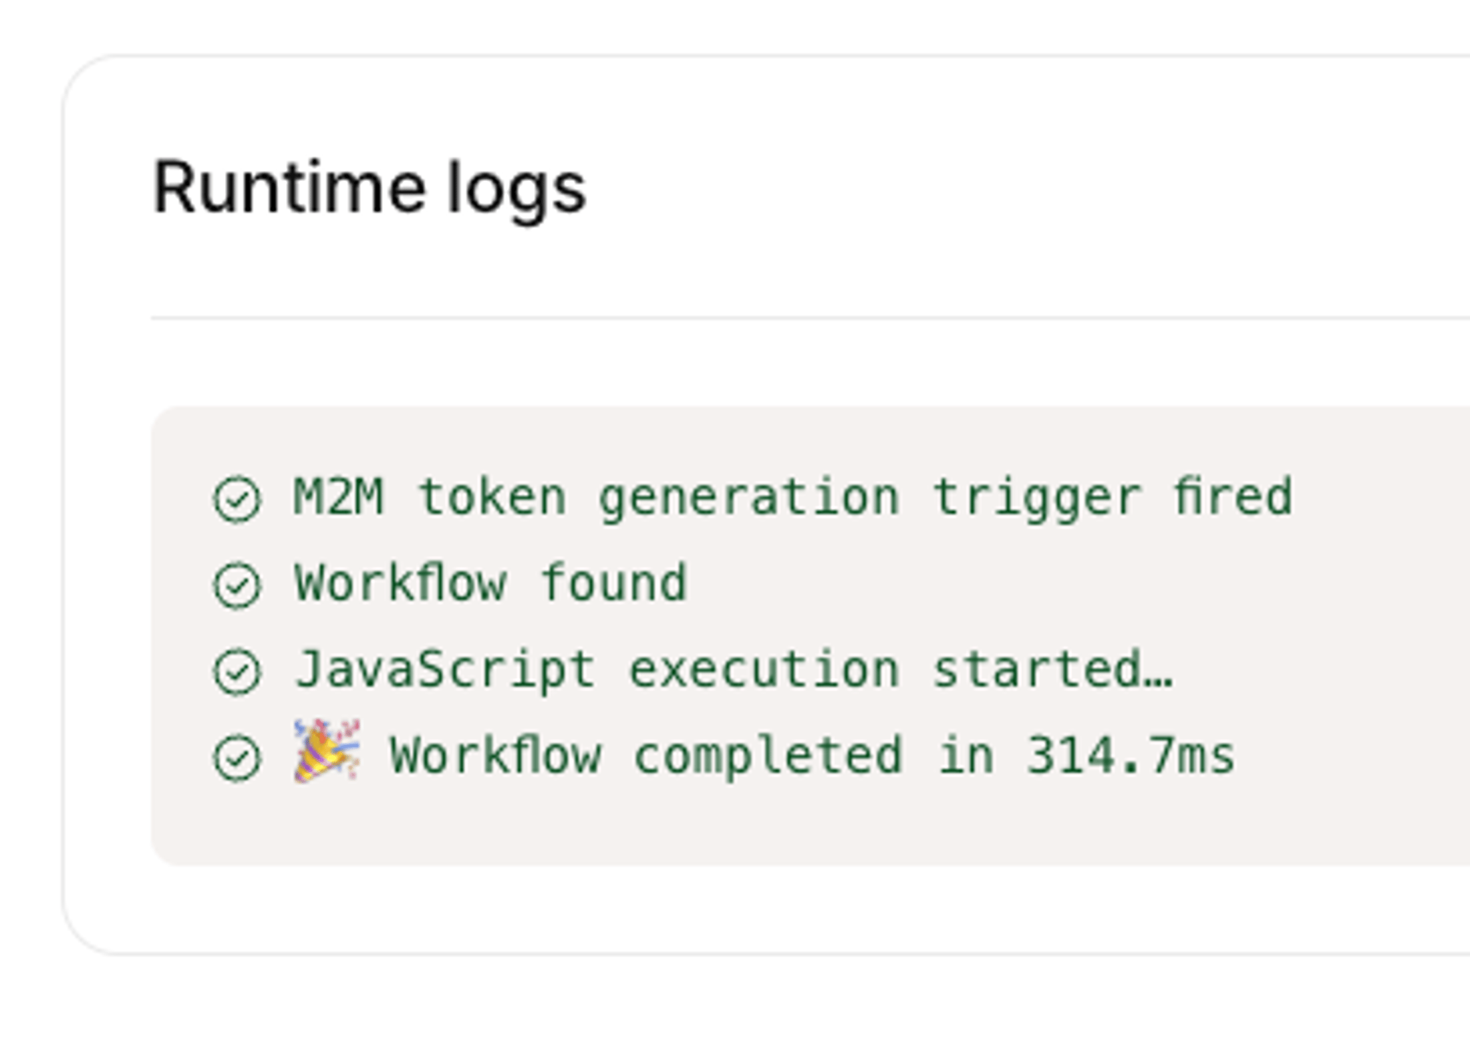1470x1053 pixels.
Task: Expand the JavaScript execution started entry
Action: pos(735,668)
